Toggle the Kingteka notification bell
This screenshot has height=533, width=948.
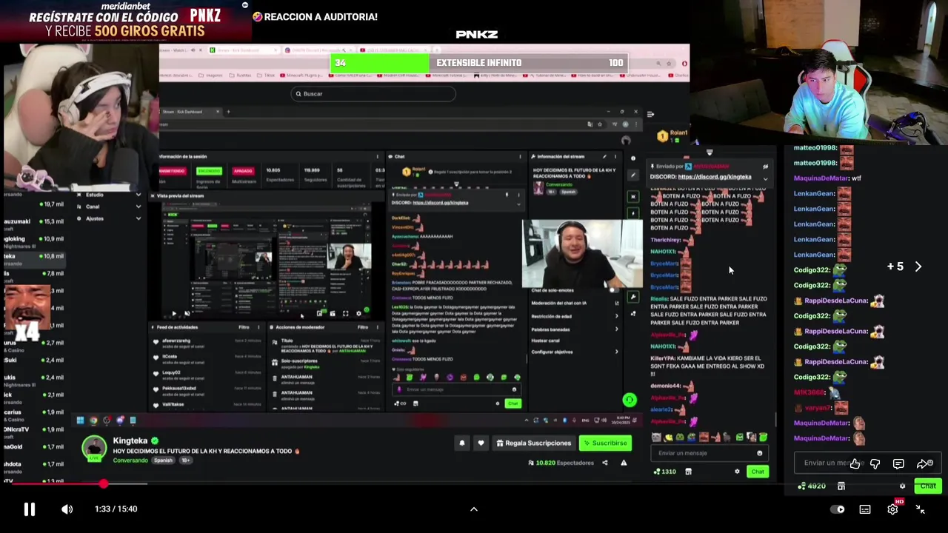tap(461, 443)
